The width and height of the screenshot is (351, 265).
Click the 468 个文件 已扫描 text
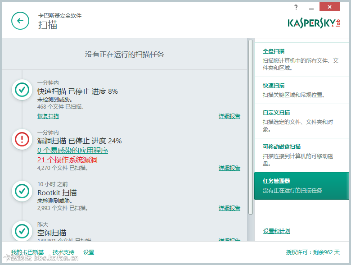60,107
